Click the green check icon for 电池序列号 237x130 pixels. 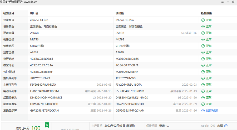pyautogui.click(x=203, y=91)
